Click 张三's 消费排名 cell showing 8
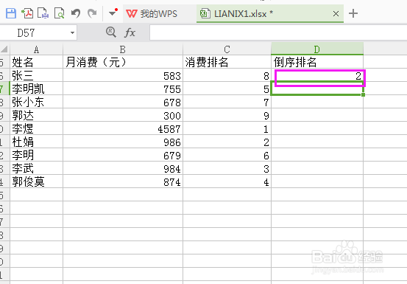The height and width of the screenshot is (284, 407). pyautogui.click(x=227, y=75)
